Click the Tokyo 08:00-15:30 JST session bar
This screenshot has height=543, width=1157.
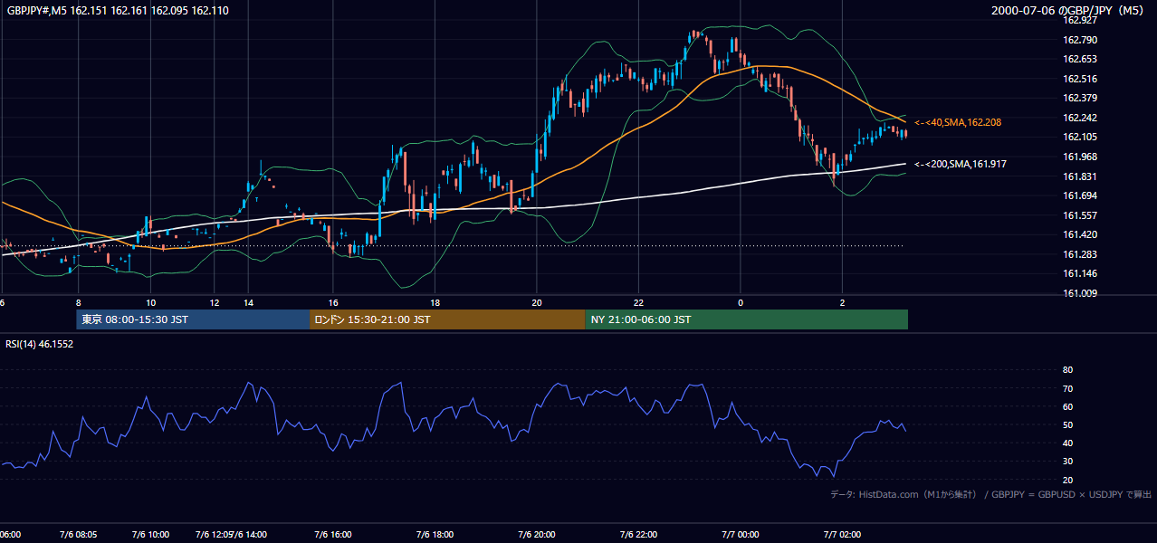(x=193, y=319)
